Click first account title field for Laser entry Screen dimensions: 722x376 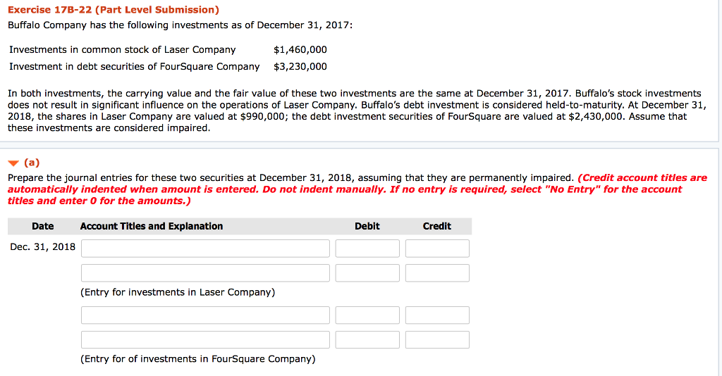click(x=205, y=249)
